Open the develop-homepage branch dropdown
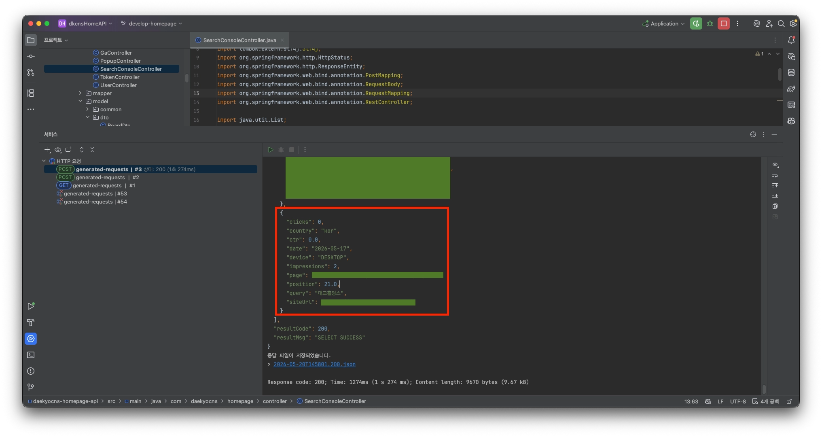Viewport: 822px width, 437px height. point(152,23)
